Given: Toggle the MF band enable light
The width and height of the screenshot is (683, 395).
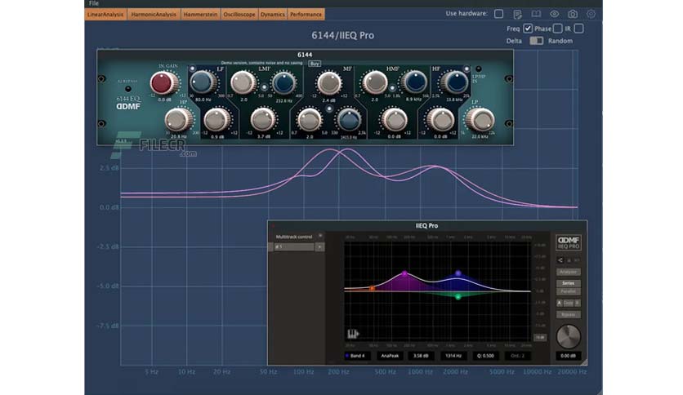Looking at the screenshot, I should pos(329,109).
